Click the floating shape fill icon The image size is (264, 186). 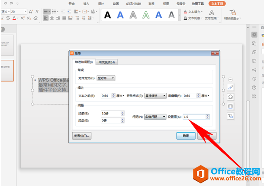coord(230,97)
